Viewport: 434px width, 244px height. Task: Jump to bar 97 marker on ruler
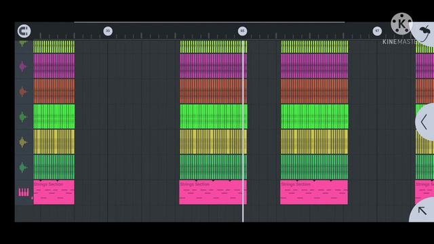(377, 31)
